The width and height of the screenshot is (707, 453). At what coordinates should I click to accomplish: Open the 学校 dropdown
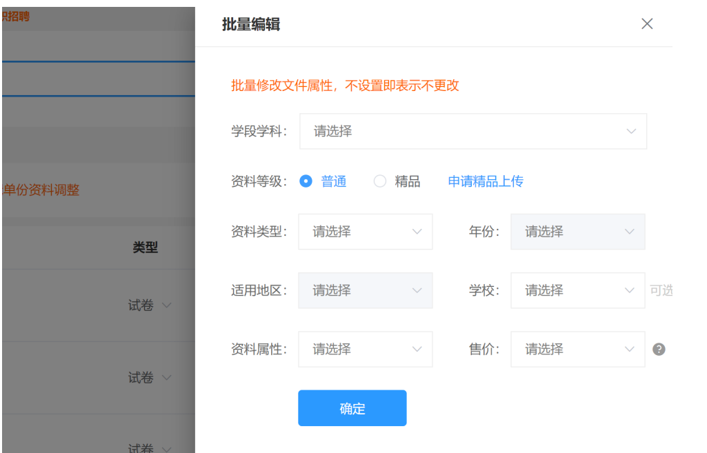click(x=577, y=290)
